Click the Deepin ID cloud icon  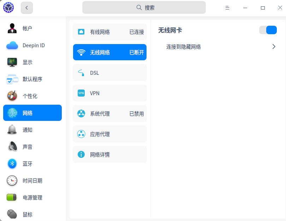tap(12, 45)
